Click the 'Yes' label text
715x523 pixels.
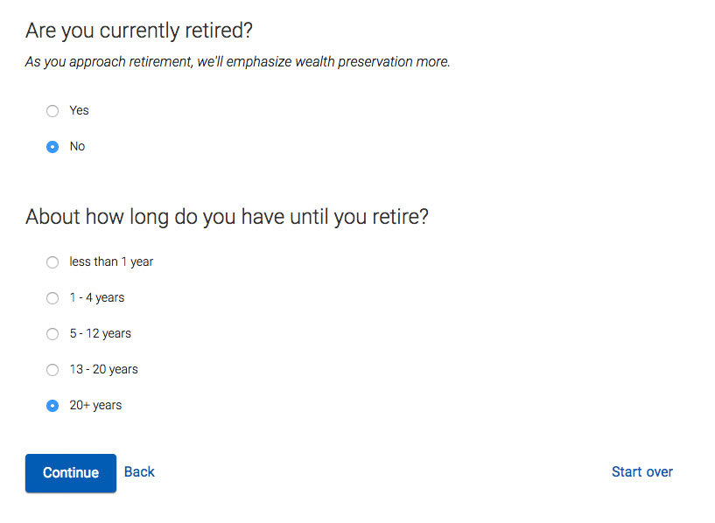80,111
